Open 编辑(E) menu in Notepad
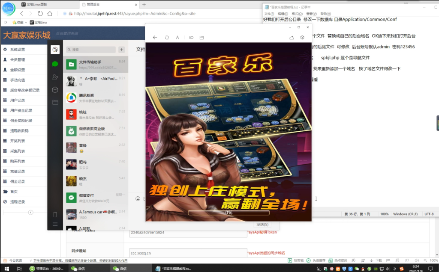Viewport: 439px width, 272px height. (x=283, y=14)
